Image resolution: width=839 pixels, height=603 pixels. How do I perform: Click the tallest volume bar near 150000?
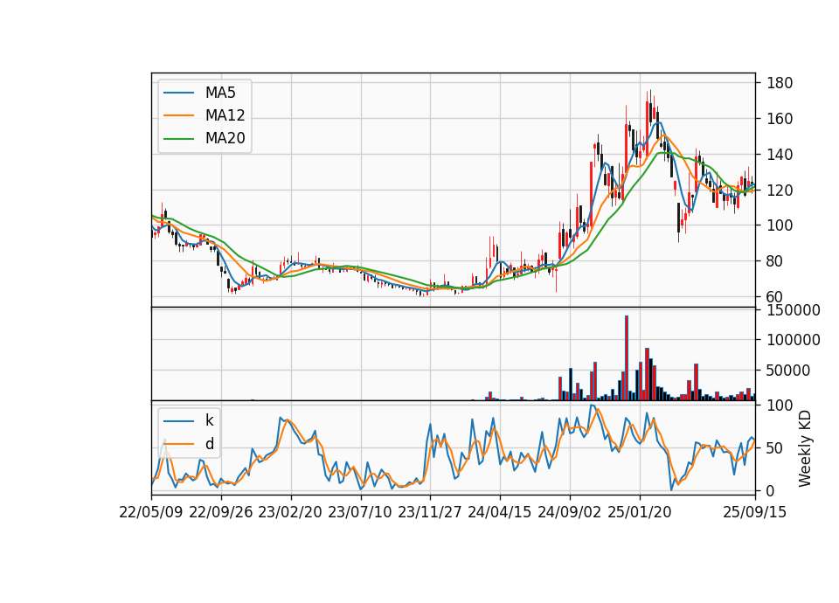tap(627, 358)
